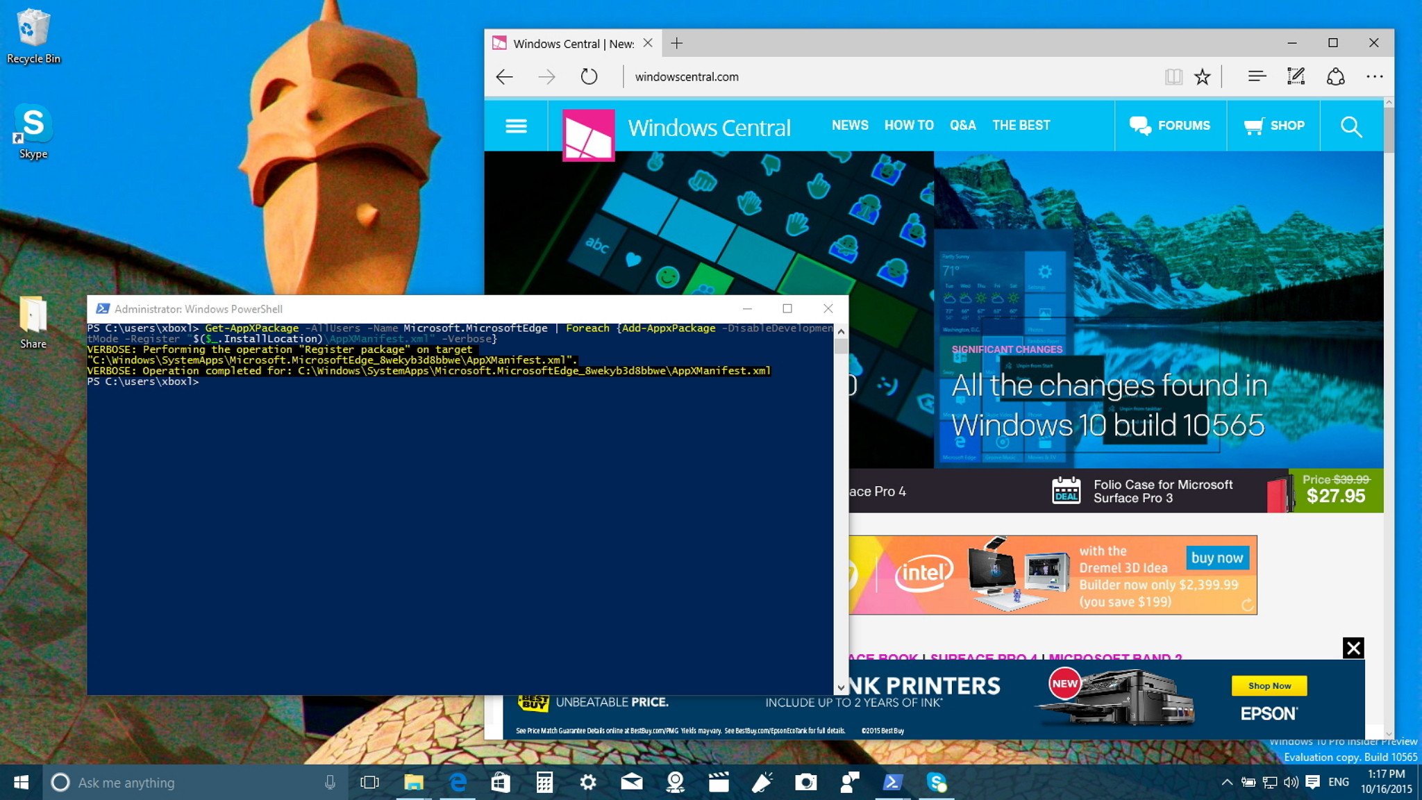Refresh the Windows Central page
This screenshot has width=1422, height=800.
[589, 76]
